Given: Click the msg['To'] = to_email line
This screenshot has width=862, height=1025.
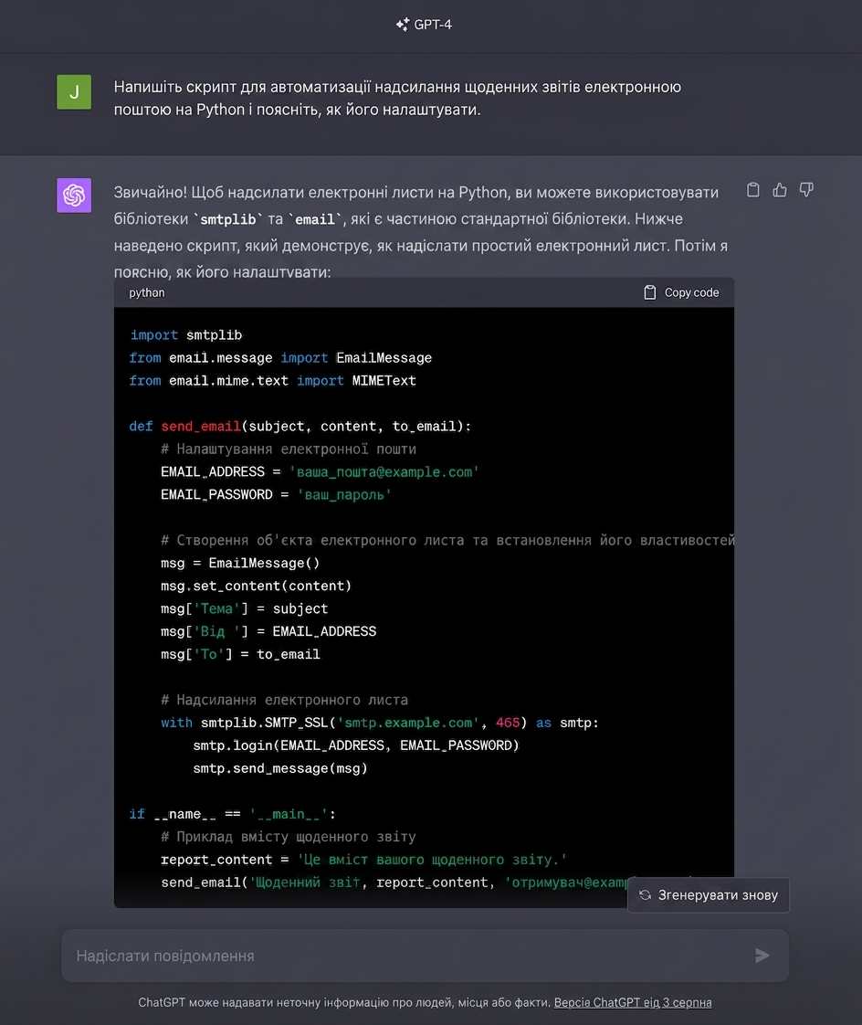Looking at the screenshot, I should point(240,654).
